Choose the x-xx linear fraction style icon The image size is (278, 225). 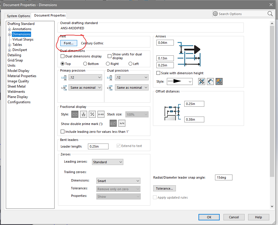[x=101, y=114]
